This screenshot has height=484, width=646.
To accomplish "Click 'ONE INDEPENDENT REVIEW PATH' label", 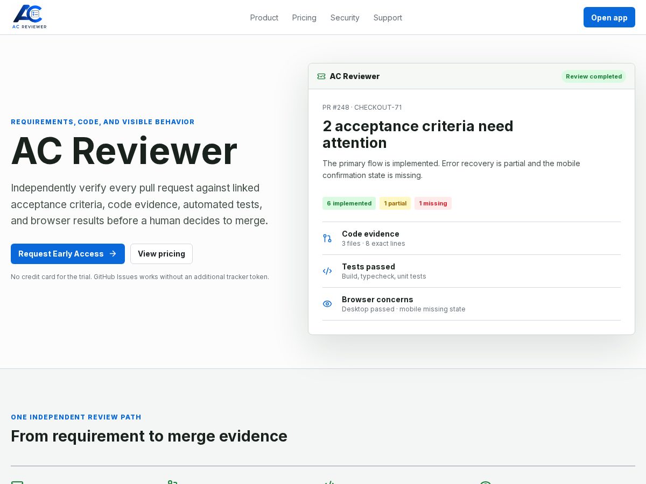I will [x=76, y=417].
